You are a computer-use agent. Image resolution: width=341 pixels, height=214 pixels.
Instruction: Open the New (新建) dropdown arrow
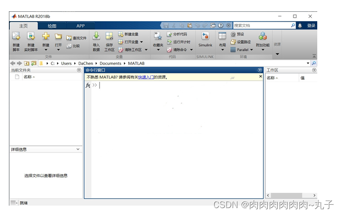[x=46, y=50]
